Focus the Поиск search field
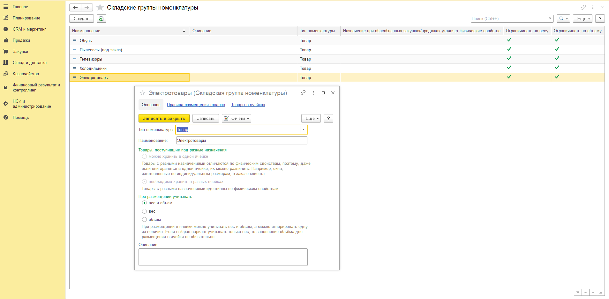 point(509,18)
